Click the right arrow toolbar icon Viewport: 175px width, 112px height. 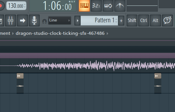pyautogui.click(x=22, y=20)
